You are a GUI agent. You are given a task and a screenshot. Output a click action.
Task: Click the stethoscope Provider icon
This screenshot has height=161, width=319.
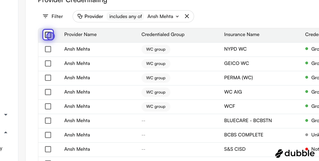click(80, 16)
